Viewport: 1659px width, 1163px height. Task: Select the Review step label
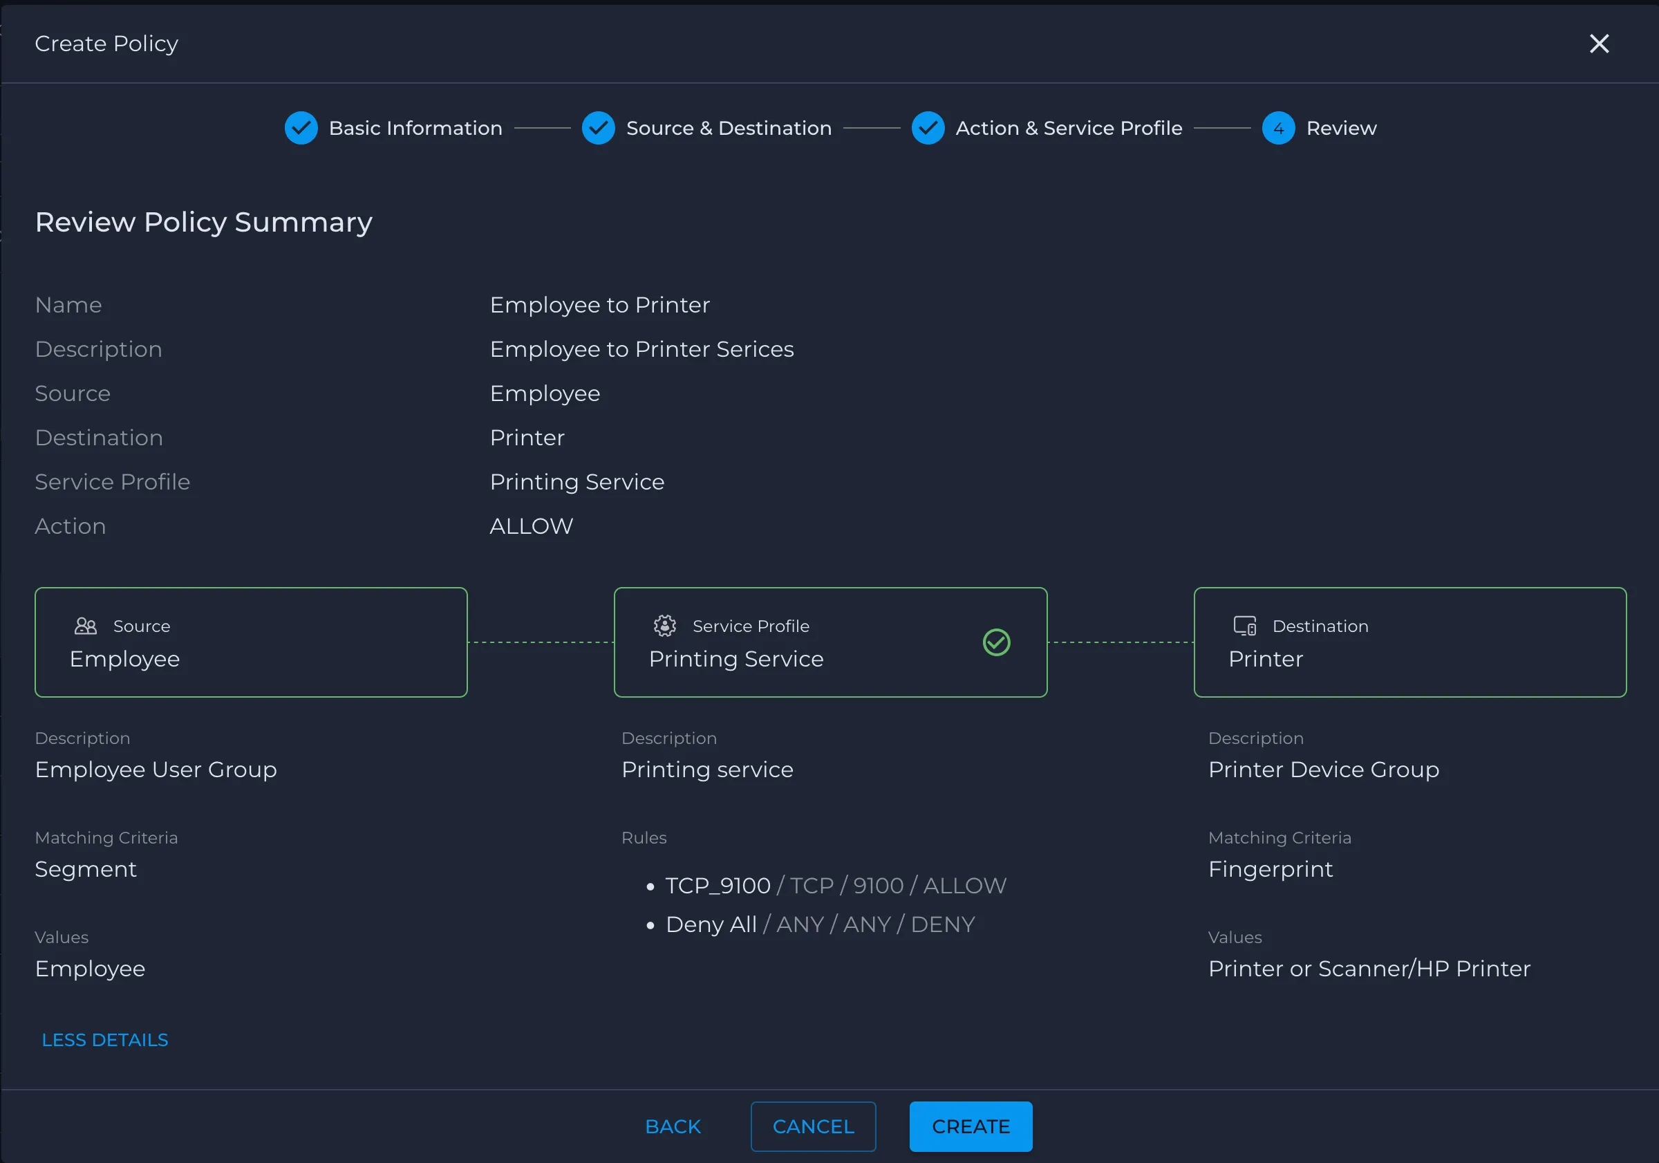[1341, 128]
